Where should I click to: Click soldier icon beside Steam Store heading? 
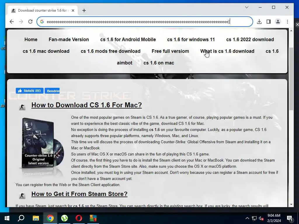tap(22, 196)
